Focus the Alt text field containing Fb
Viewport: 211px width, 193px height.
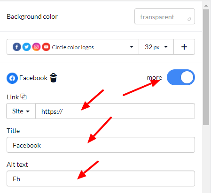[101, 178]
